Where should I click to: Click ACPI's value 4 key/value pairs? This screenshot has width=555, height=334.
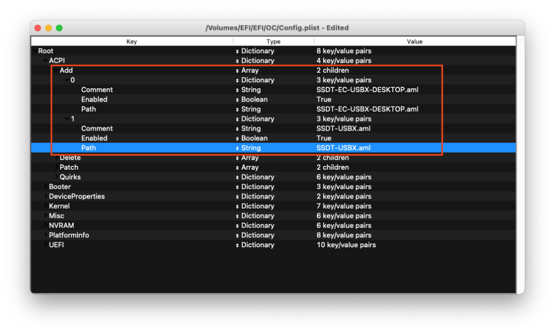pos(344,61)
